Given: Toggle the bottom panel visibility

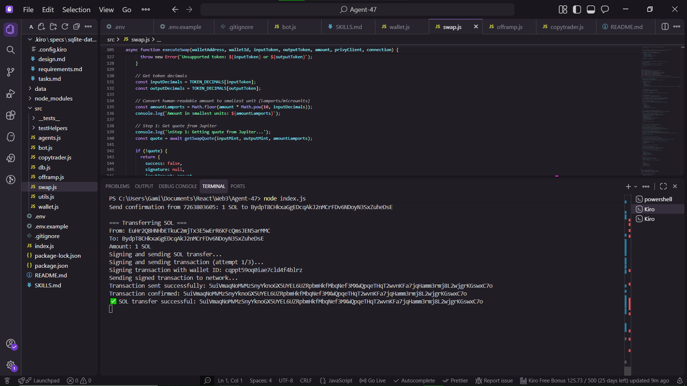Looking at the screenshot, I should [x=590, y=10].
